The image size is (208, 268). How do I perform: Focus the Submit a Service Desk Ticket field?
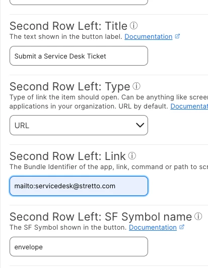click(79, 56)
